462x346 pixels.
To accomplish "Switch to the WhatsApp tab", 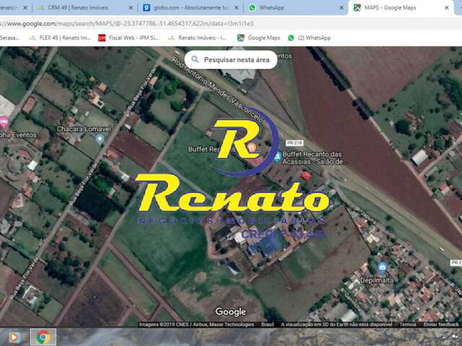I will coord(295,8).
